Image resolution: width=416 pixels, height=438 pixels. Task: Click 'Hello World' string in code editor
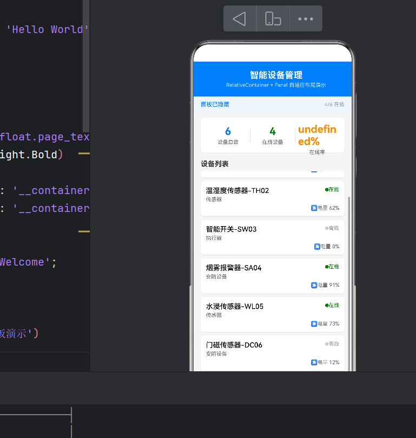[47, 29]
